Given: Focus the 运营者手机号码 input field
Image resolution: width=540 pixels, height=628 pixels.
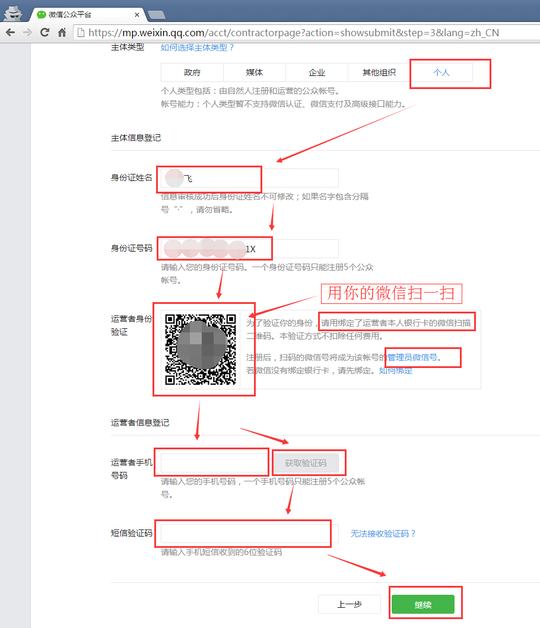Looking at the screenshot, I should 214,463.
